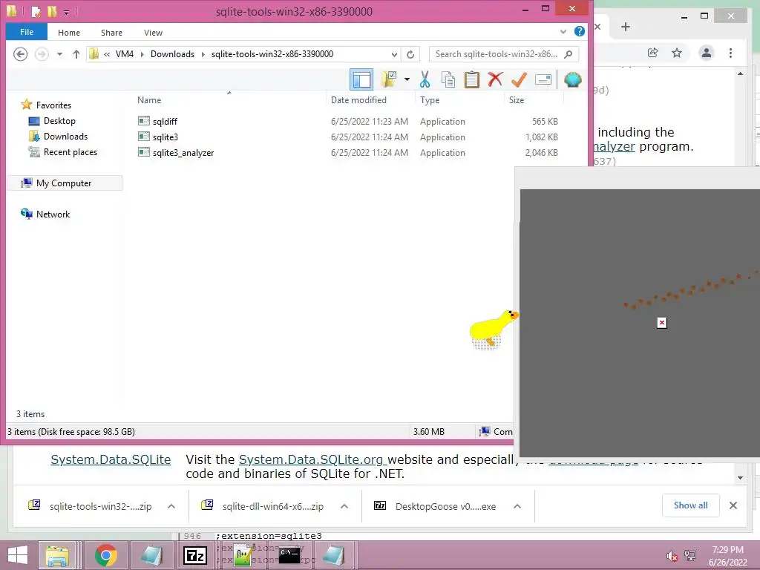The image size is (760, 570).
Task: Open the help question mark icon
Action: 579,31
